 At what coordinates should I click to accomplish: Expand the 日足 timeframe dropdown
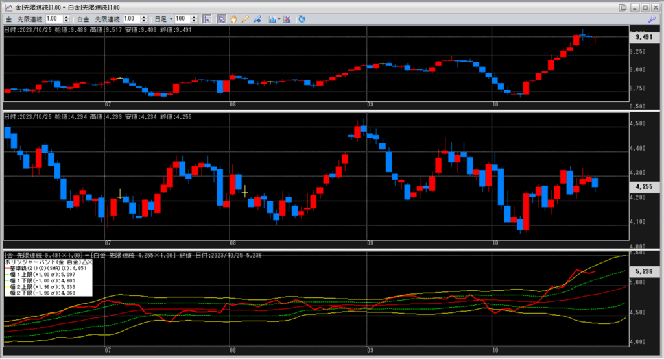[167, 19]
